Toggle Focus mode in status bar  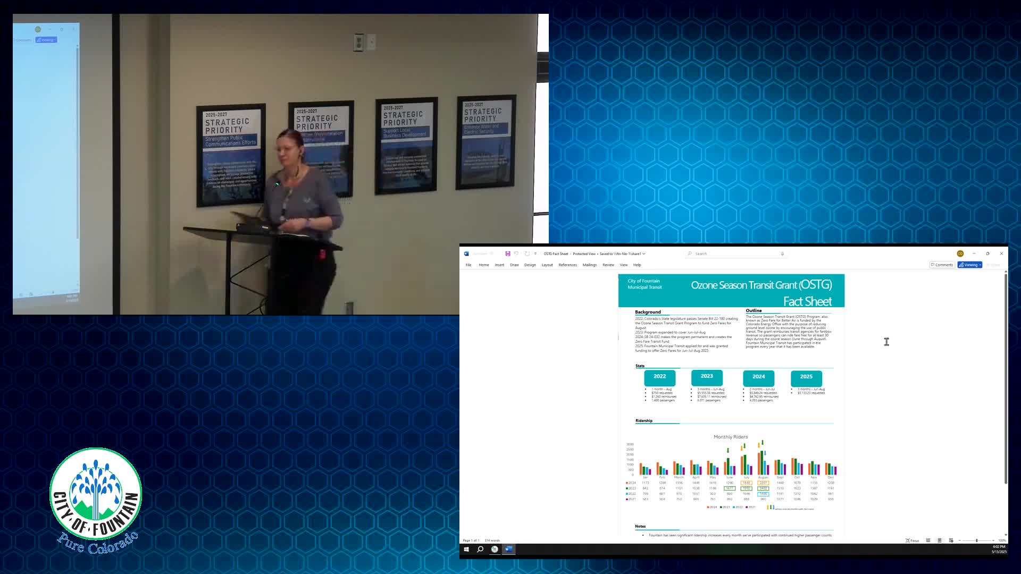click(x=913, y=541)
